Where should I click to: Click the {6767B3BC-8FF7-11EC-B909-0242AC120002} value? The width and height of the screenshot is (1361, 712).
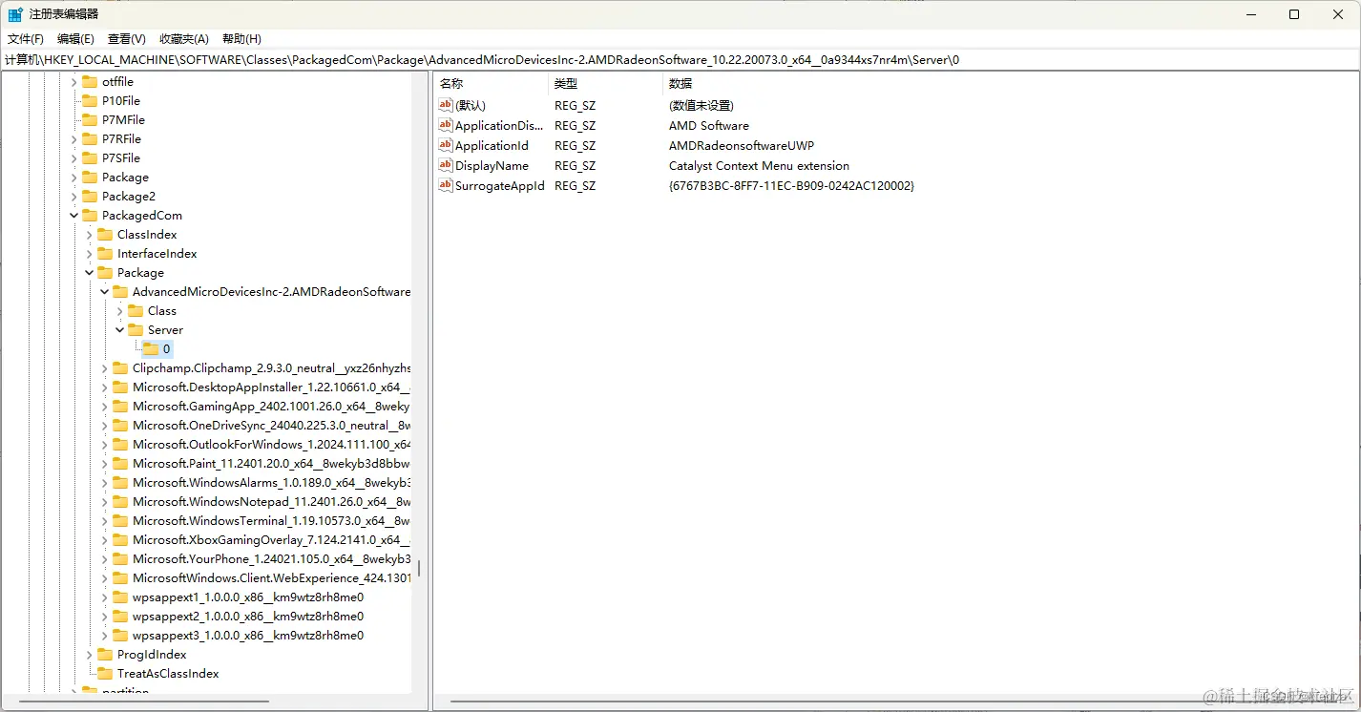[791, 185]
